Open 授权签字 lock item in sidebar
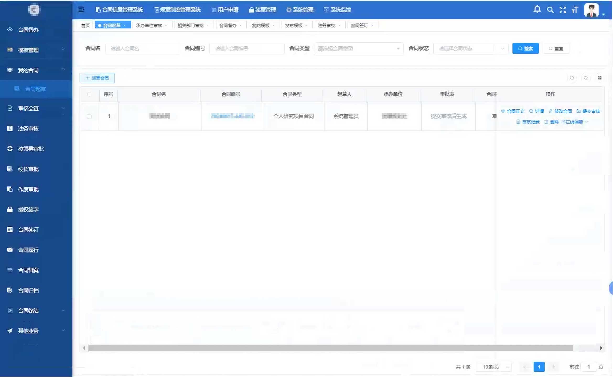 point(28,209)
